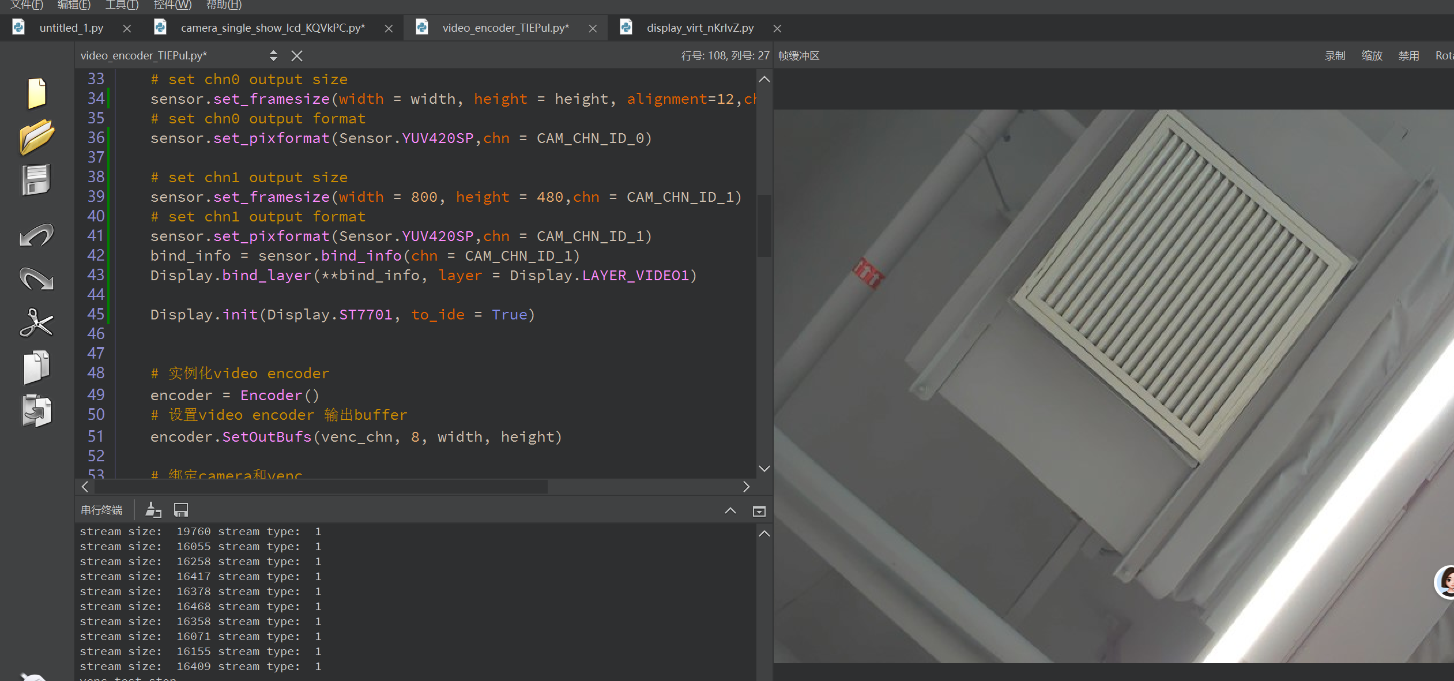The width and height of the screenshot is (1454, 681).
Task: Switch to camera_single_show_lcd_KQVkPC.py tab
Action: (x=273, y=28)
